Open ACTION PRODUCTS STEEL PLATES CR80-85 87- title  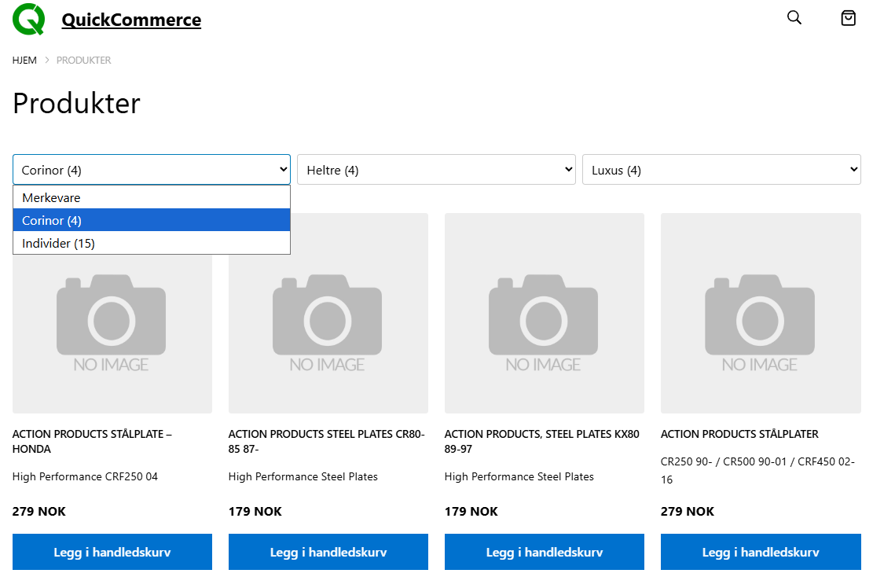pos(326,442)
